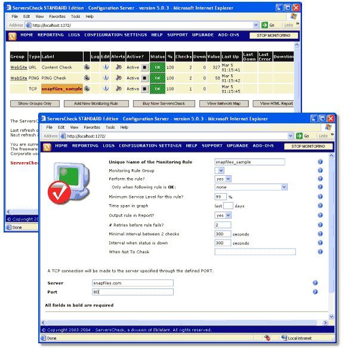Go to CONFIGURATION SETTINGS in the front window nav
The image size is (345, 348).
coord(150,145)
